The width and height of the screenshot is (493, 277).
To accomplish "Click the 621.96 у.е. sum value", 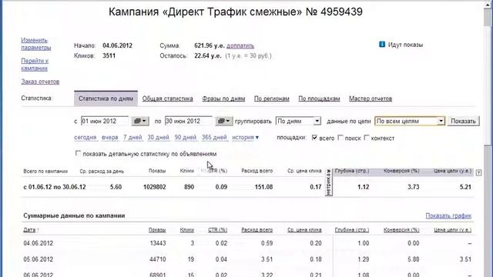I will coord(210,45).
